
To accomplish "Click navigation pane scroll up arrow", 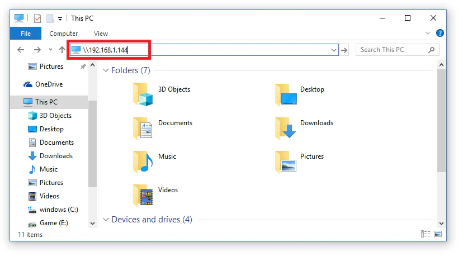I will tap(92, 65).
